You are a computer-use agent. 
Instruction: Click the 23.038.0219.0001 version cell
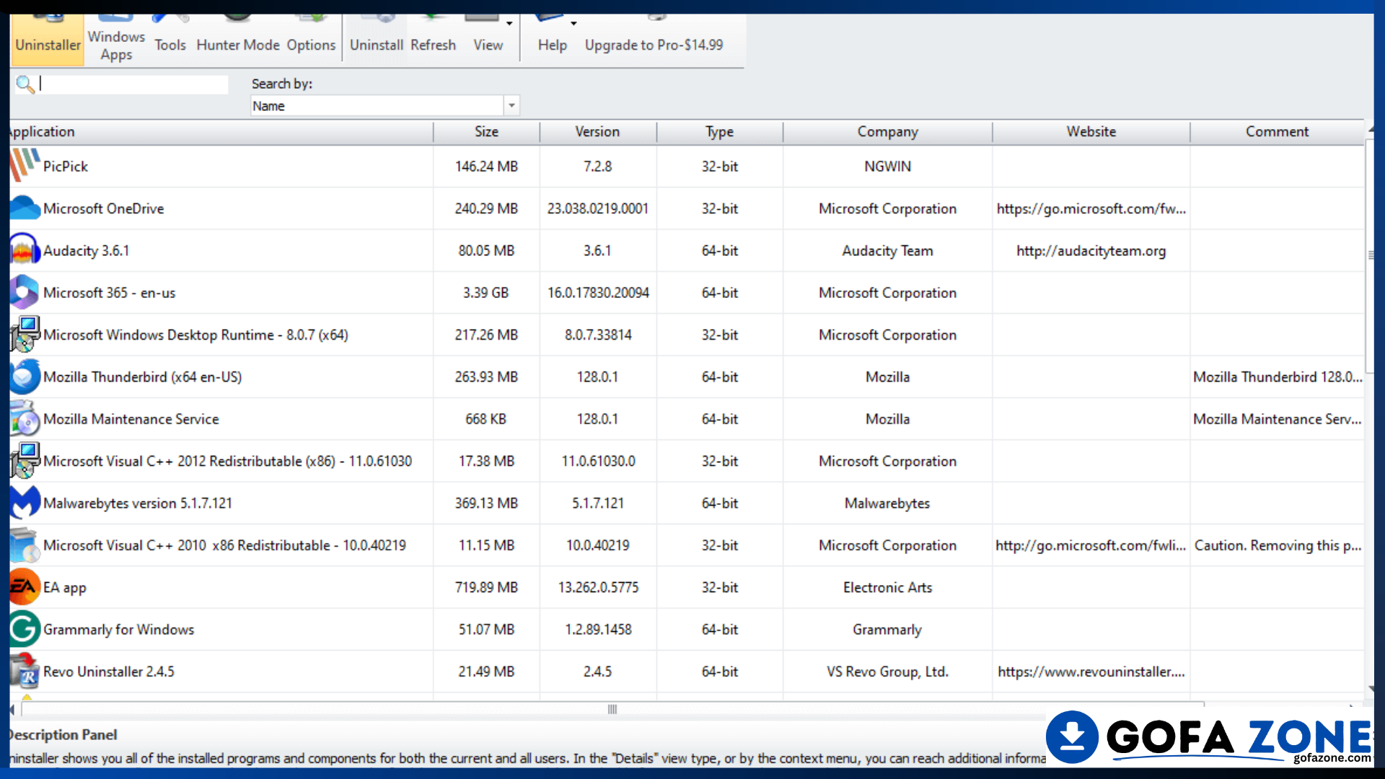(597, 208)
